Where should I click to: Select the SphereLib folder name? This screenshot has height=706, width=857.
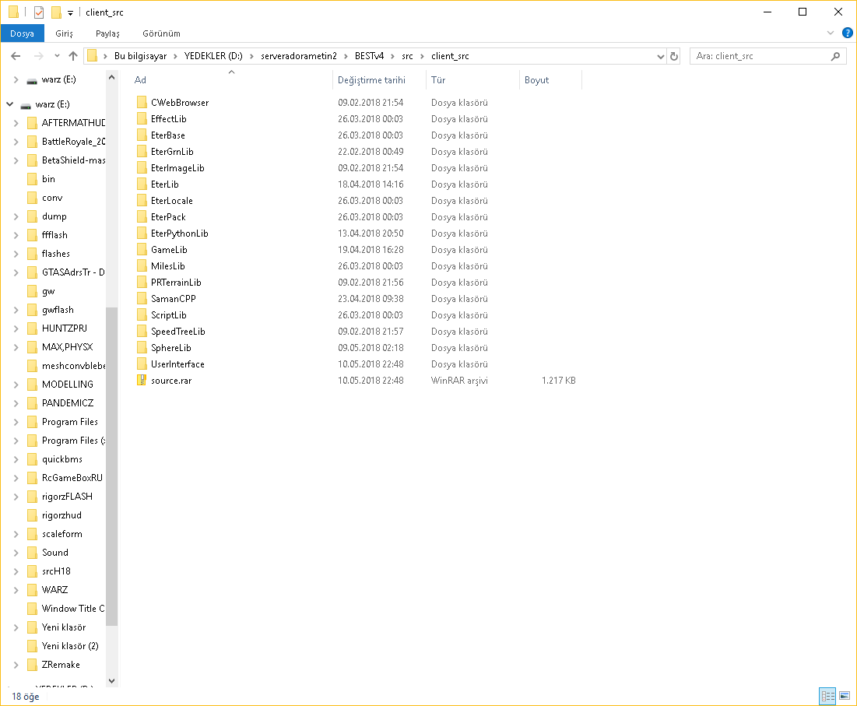(171, 348)
